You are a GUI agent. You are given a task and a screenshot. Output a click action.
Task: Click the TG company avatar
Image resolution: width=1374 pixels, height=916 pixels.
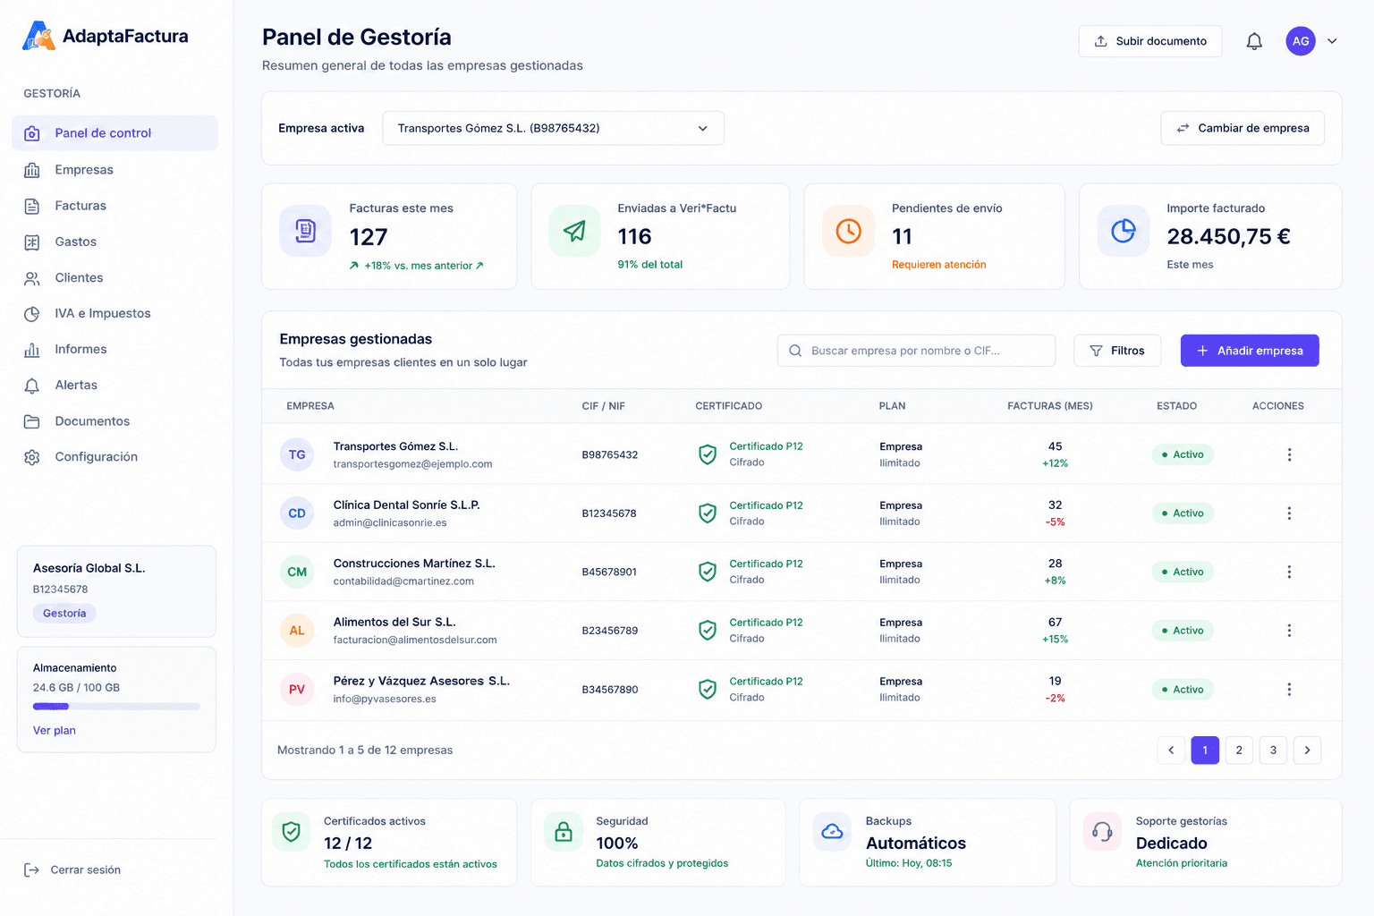pos(297,454)
